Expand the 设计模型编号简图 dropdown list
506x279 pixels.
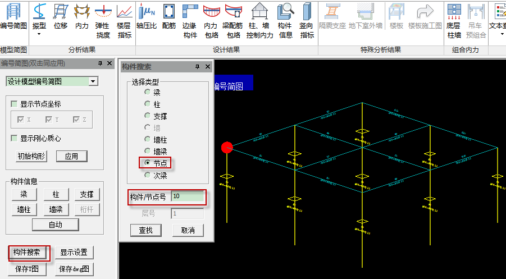pos(93,81)
